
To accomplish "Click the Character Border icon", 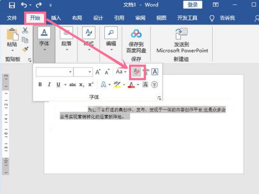I will (x=155, y=72).
